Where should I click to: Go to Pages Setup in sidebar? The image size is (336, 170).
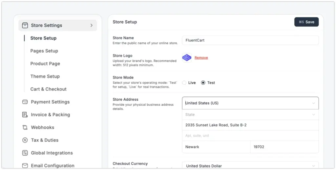tap(44, 51)
